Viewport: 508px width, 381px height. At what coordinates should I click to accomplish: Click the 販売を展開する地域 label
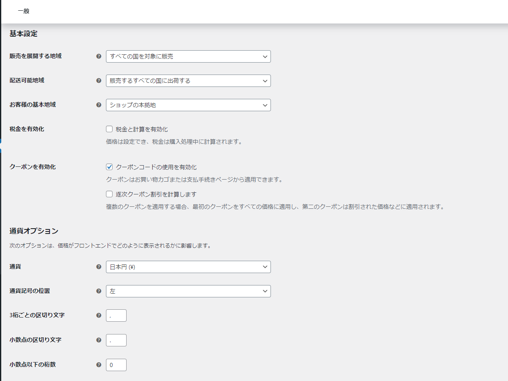point(35,56)
